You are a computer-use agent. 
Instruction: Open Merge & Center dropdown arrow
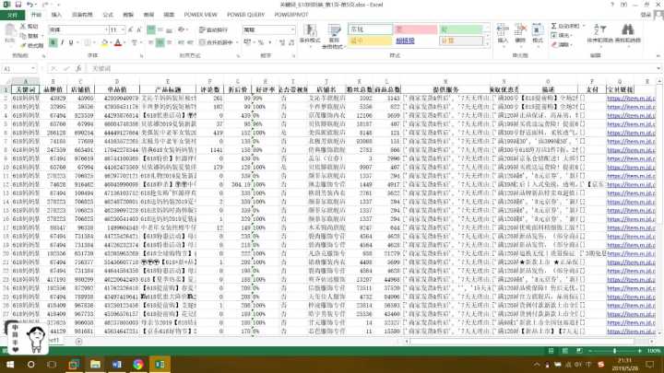pyautogui.click(x=237, y=42)
